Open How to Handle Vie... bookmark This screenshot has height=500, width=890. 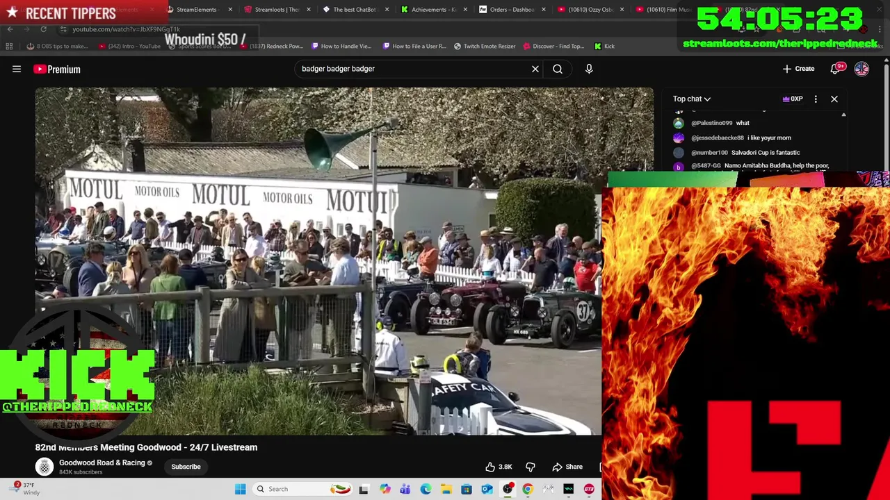(x=341, y=46)
